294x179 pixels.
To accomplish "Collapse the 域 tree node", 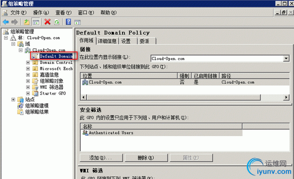I will click(x=13, y=44).
